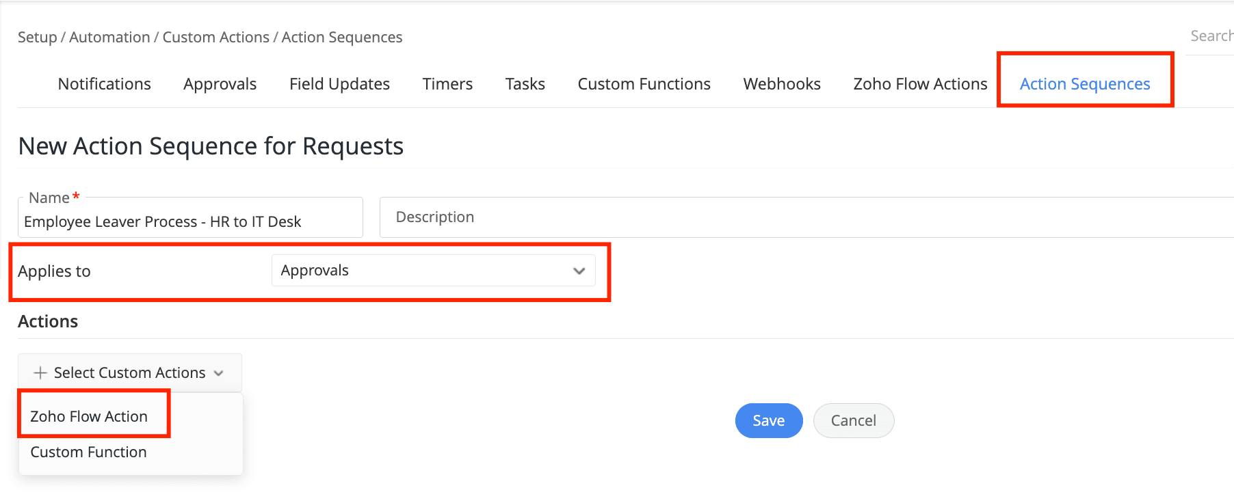Go to the Field Updates tab
This screenshot has height=503, width=1234.
(339, 84)
